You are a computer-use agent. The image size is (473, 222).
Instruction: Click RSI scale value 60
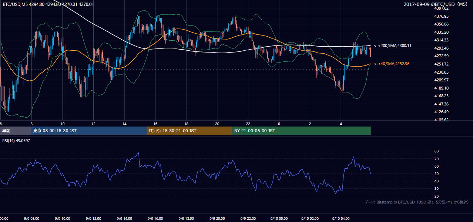[436, 166]
